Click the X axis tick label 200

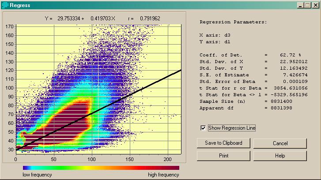tap(168, 159)
